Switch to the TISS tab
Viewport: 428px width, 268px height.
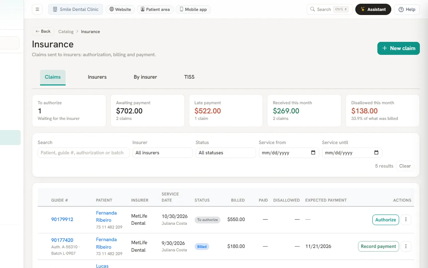point(189,77)
